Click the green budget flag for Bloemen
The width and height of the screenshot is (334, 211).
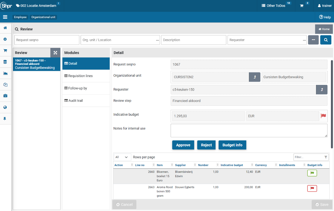click(x=312, y=173)
